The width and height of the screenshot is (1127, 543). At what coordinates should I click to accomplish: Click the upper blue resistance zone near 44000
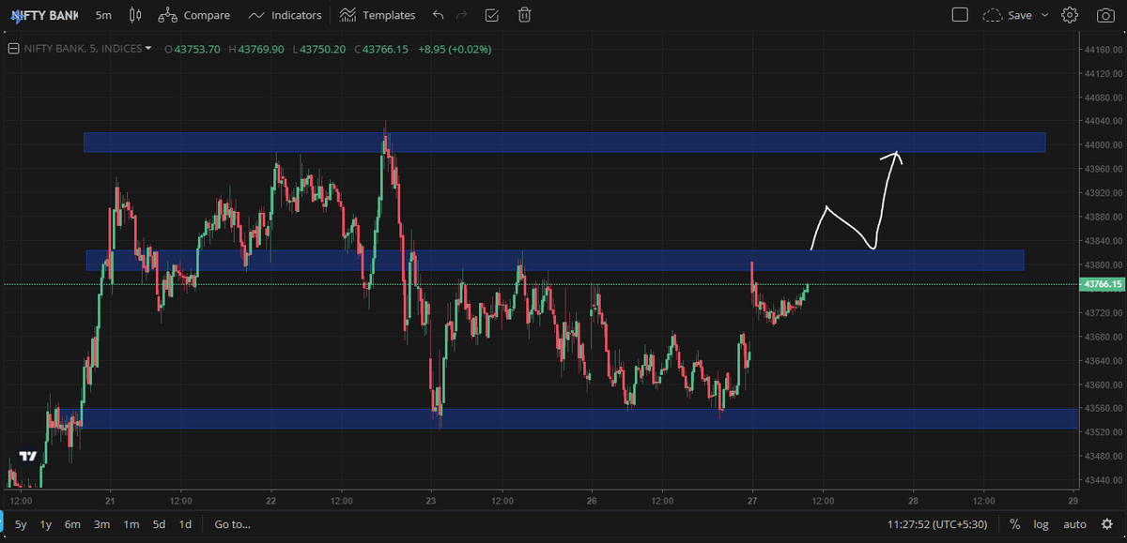563,142
